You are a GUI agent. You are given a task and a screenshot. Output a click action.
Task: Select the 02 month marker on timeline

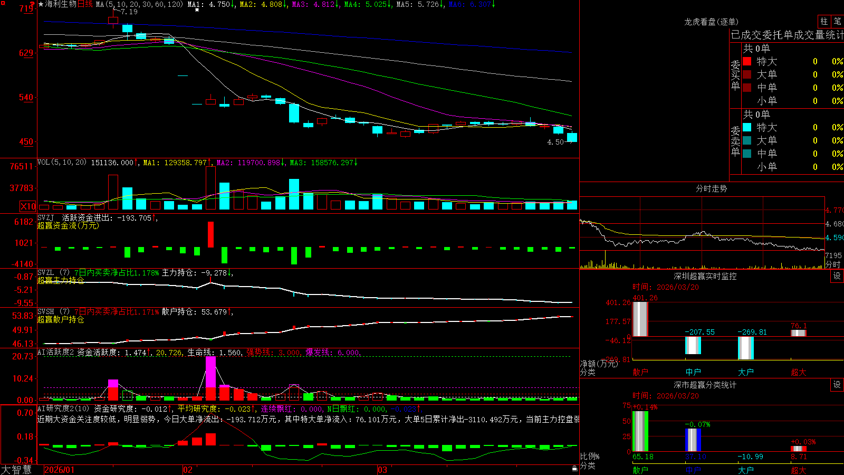[x=187, y=469]
